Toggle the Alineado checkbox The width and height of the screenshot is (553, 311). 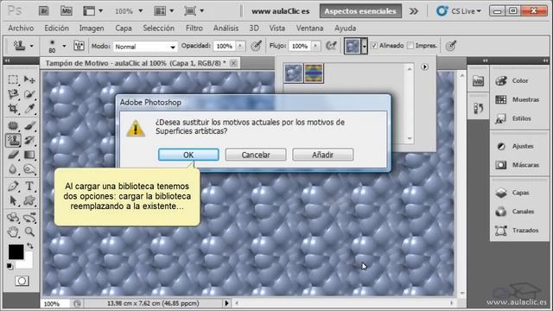coord(374,46)
